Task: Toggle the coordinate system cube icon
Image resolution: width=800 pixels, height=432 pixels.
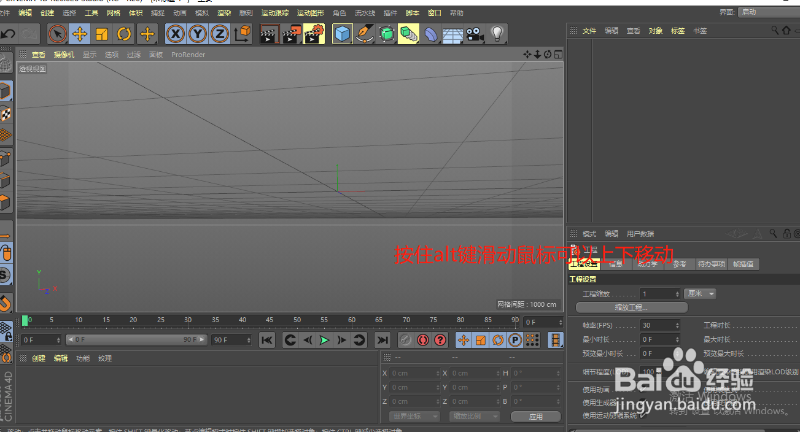Action: coord(243,34)
